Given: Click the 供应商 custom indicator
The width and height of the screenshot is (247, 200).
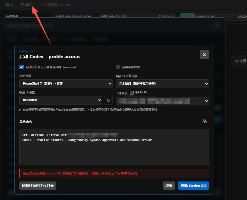Looking at the screenshot, I should (56, 5).
